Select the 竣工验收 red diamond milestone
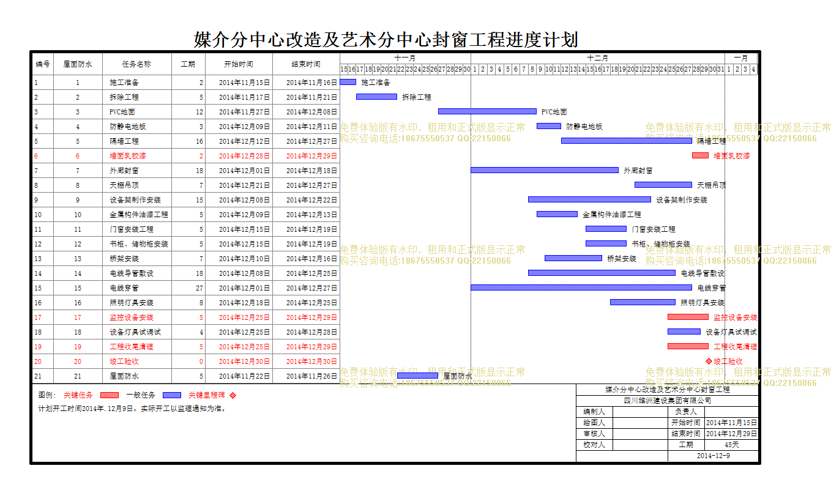Screen dimensions: 831x493 tap(709, 361)
